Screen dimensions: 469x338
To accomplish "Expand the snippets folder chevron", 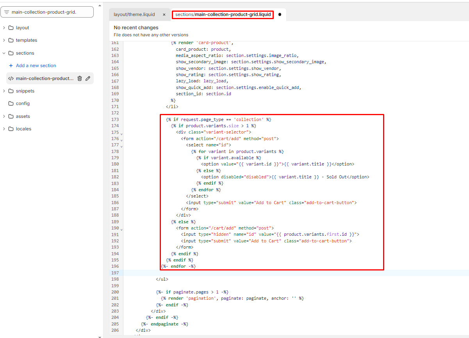I will tap(4, 91).
